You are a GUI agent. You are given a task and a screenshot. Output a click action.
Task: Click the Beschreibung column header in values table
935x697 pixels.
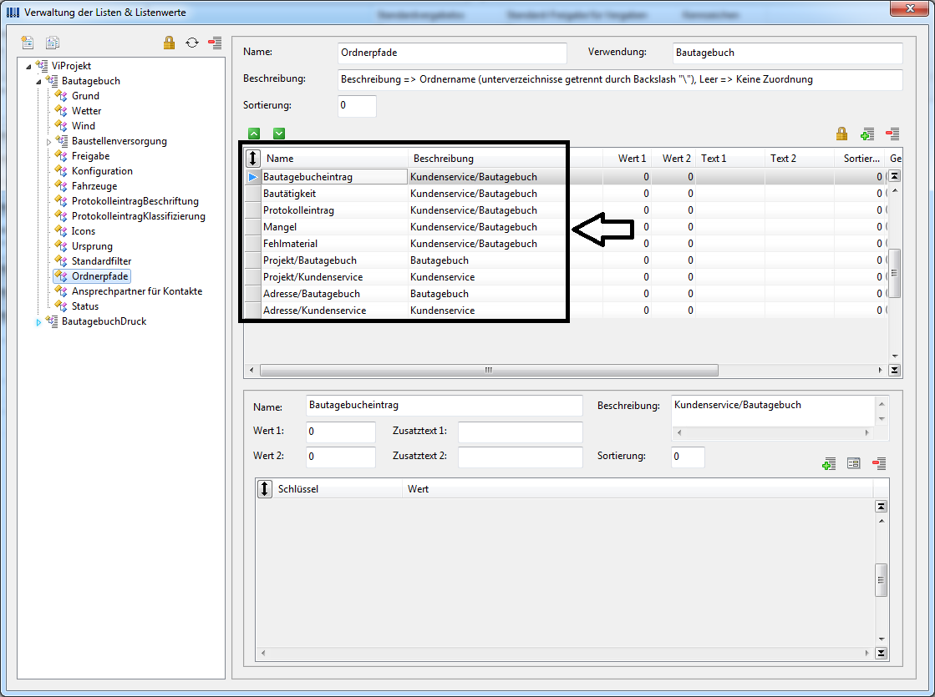[505, 159]
